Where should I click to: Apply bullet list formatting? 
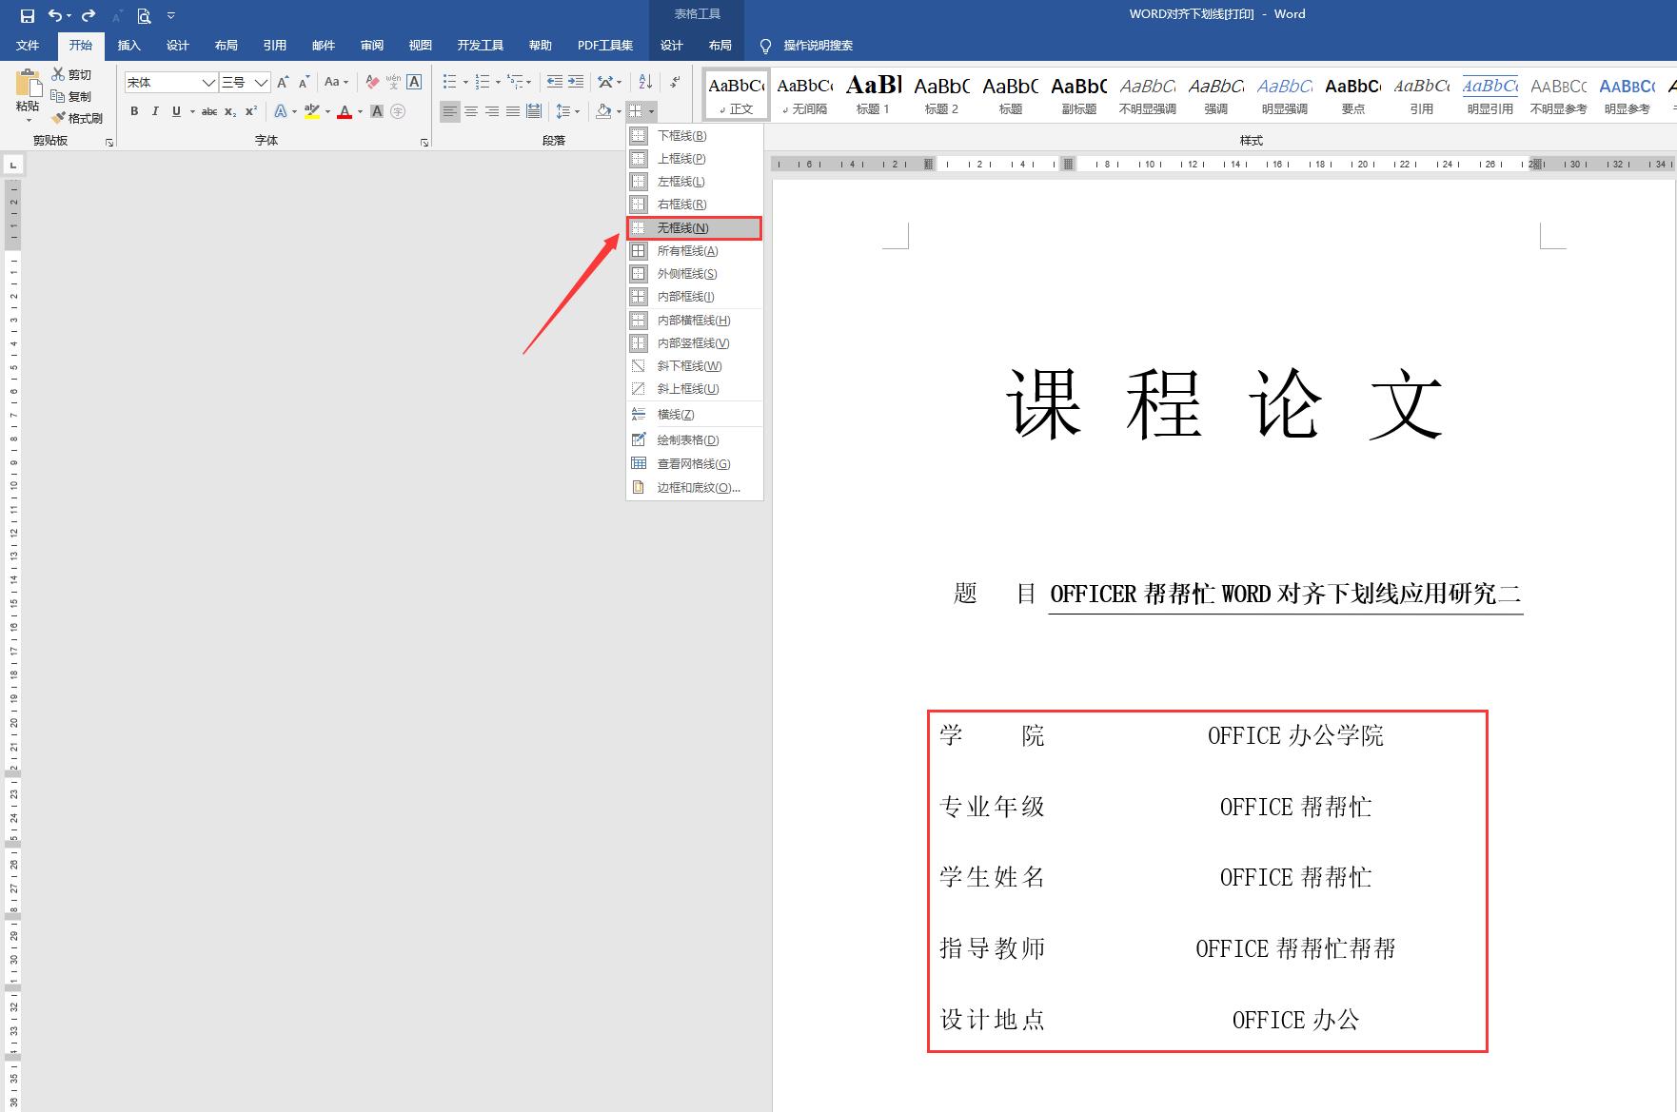coord(447,82)
